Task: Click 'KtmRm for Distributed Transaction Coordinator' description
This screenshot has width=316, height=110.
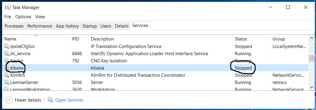Action: tap(138, 75)
